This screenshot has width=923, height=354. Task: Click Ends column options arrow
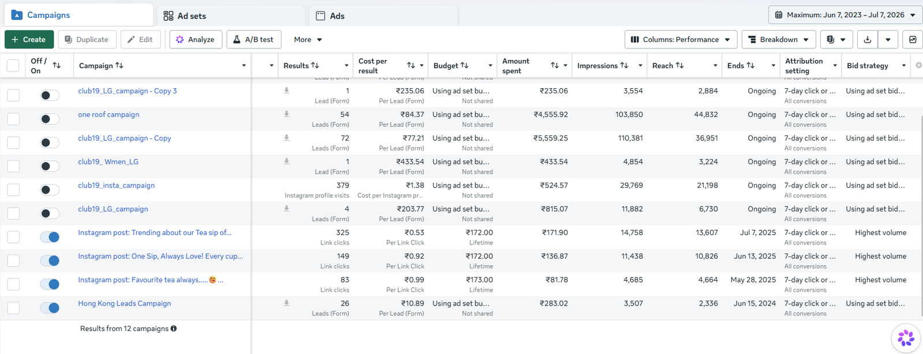[774, 66]
